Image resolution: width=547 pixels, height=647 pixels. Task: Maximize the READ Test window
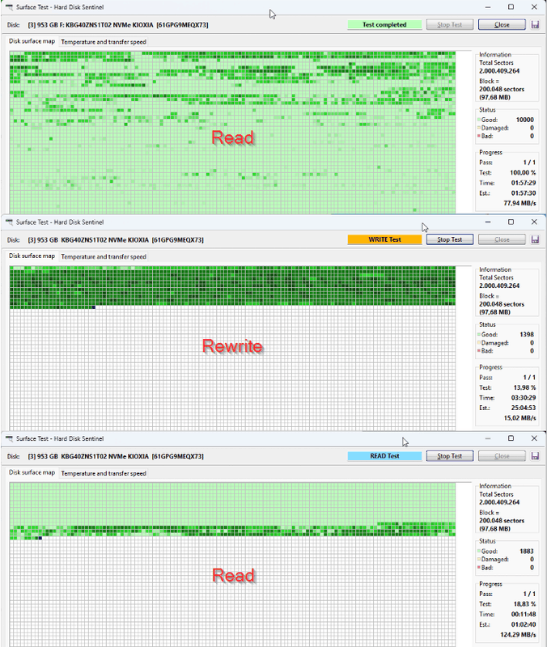[511, 438]
